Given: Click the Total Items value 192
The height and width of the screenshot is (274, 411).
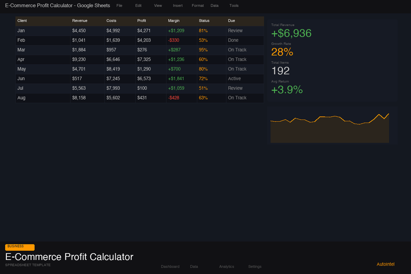Looking at the screenshot, I should coord(281,71).
